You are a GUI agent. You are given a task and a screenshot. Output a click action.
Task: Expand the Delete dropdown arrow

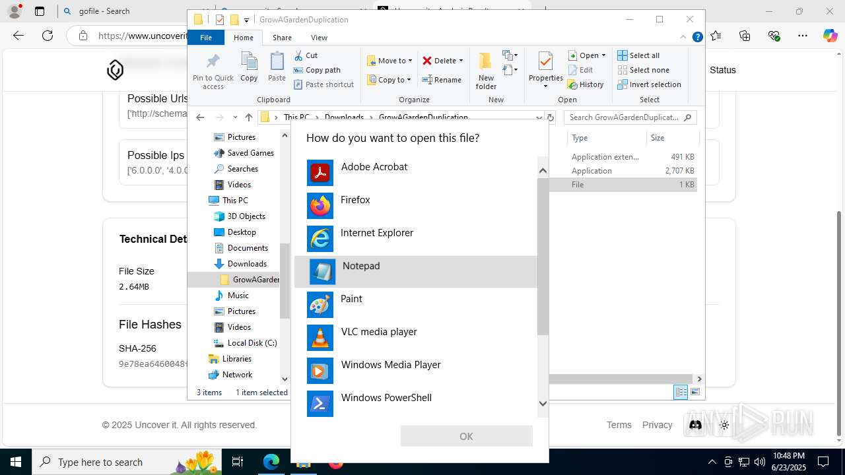(461, 61)
